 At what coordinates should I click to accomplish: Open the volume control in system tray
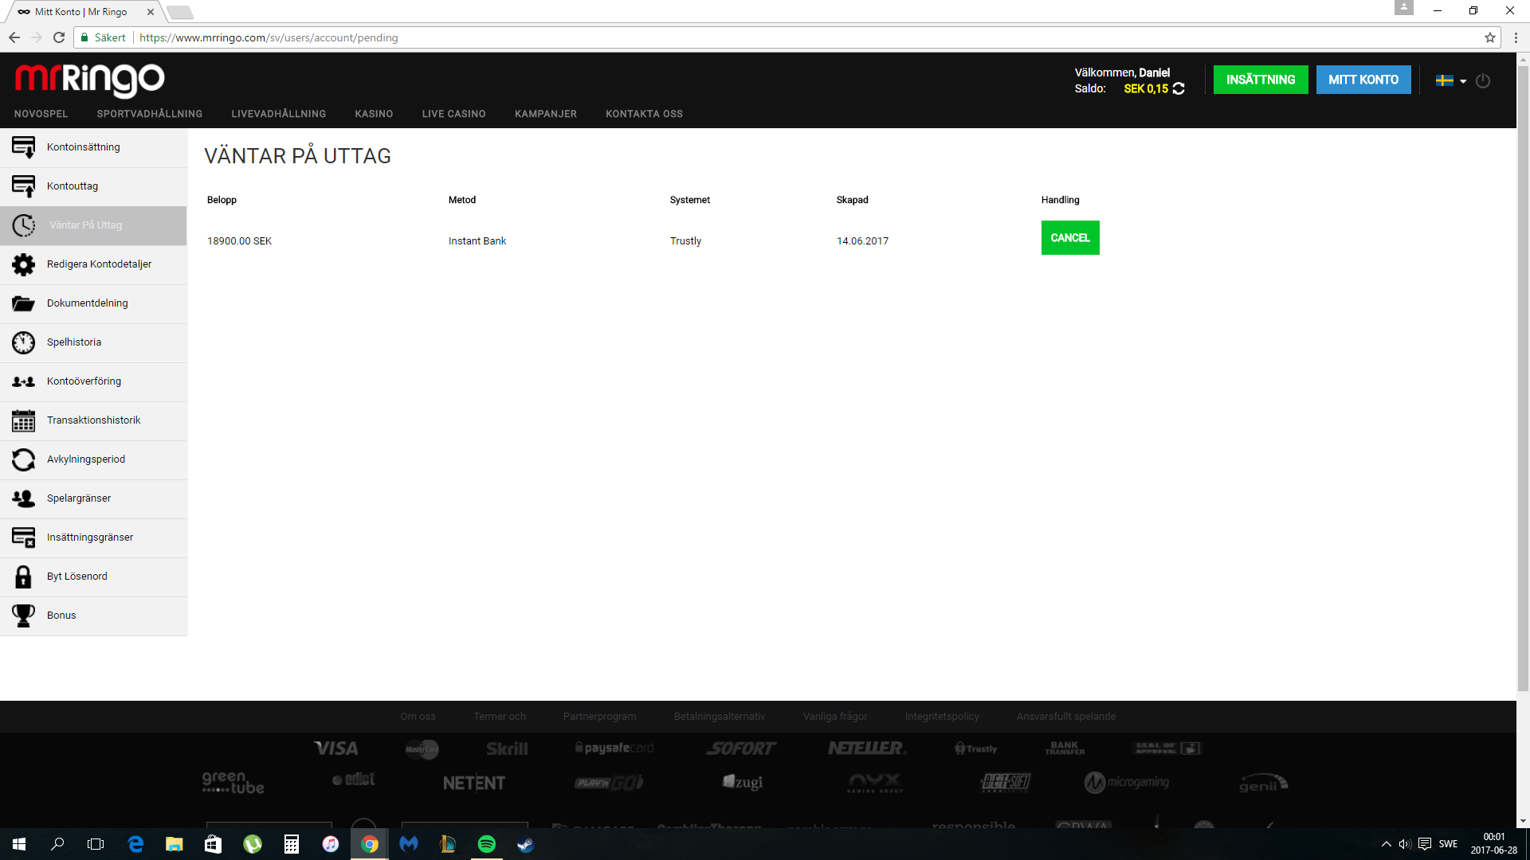point(1405,844)
